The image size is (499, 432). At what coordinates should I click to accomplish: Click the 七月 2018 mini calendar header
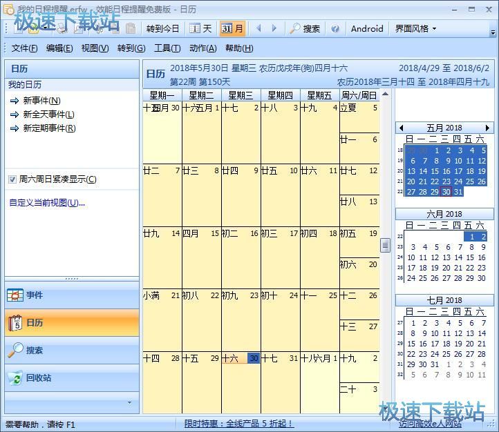coord(444,300)
